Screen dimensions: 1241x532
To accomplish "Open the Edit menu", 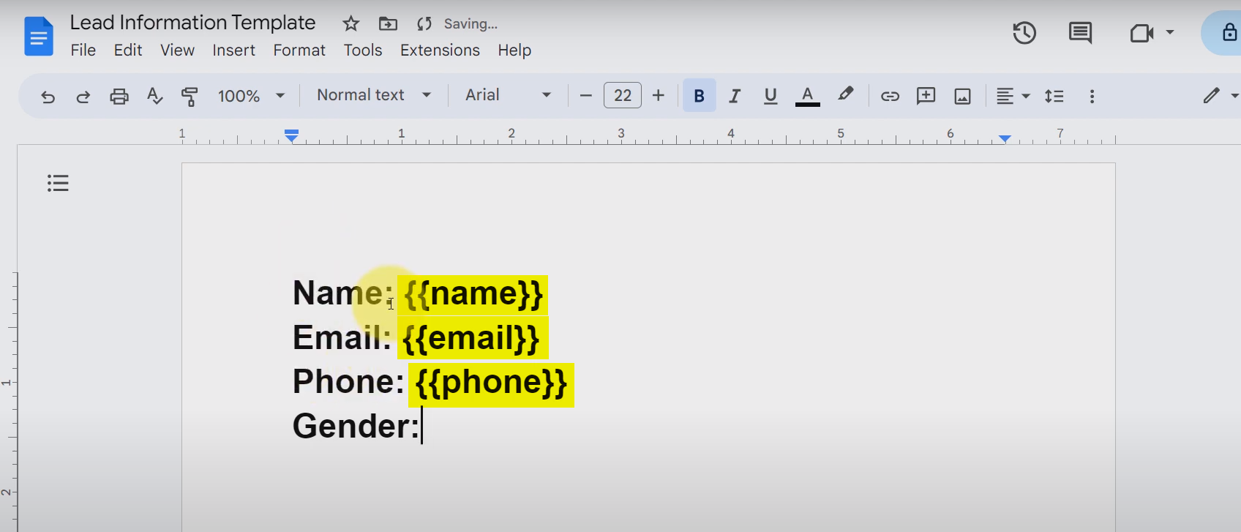I will 128,50.
